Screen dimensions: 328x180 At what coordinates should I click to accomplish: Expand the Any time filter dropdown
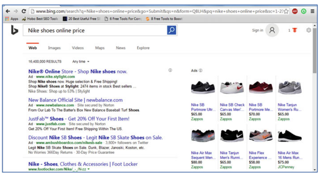(81, 62)
